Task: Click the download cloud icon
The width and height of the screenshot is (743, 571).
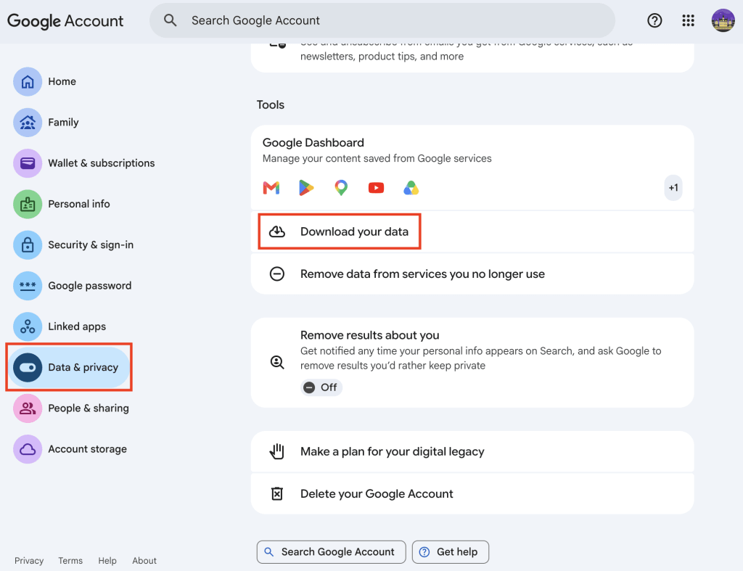Action: (x=277, y=231)
